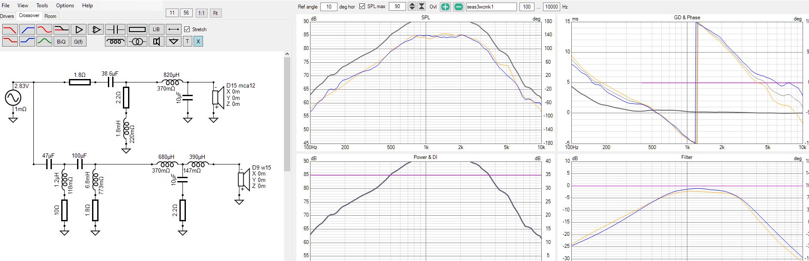This screenshot has height=261, width=809.
Task: Insert the red all-pass wave block
Action: [44, 29]
